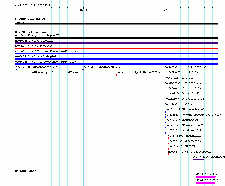The image size is (225, 186).
Task: Click the nsv5957431 (Almarri2020) label
Action: point(183,88)
